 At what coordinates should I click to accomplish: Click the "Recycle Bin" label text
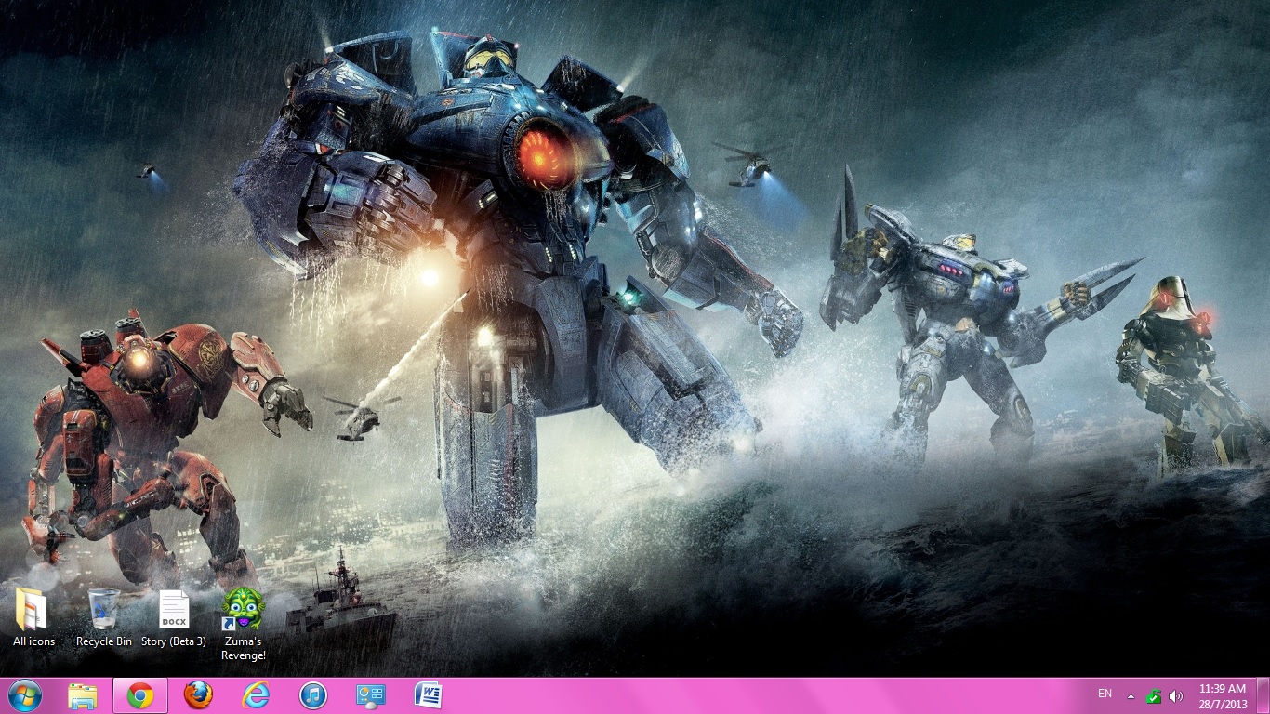[x=104, y=641]
